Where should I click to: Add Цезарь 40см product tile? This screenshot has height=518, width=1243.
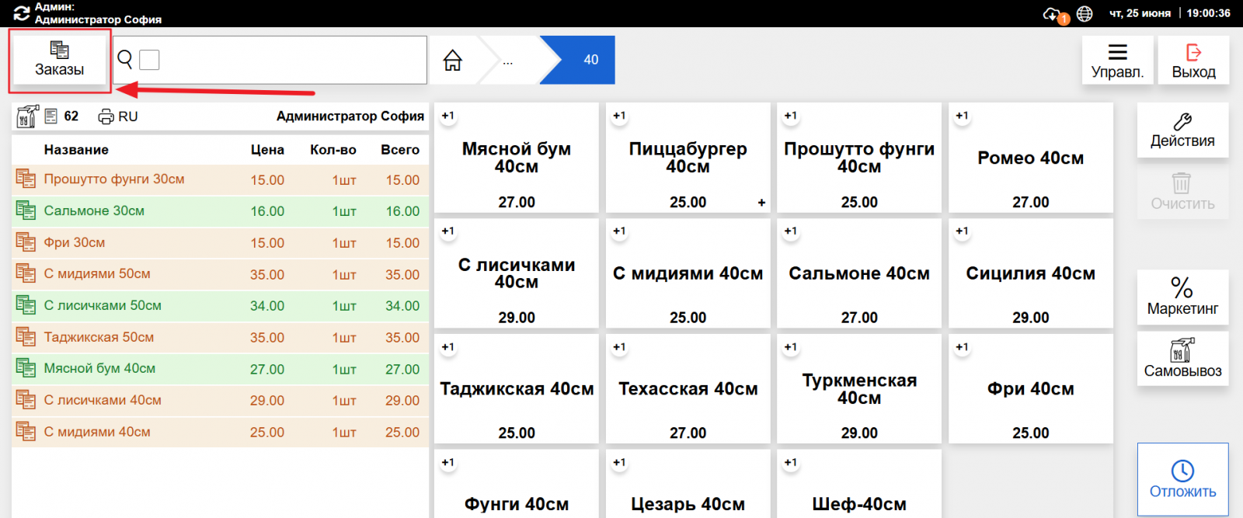[x=688, y=484]
